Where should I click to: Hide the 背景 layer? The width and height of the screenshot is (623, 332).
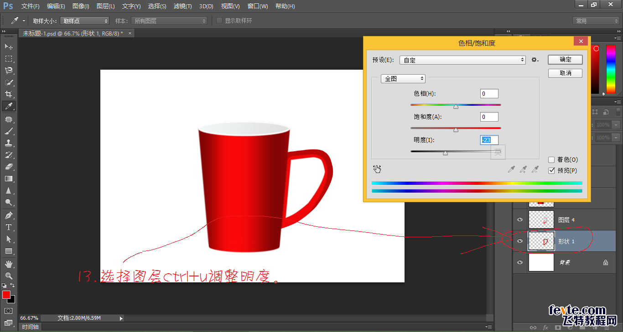tap(520, 262)
